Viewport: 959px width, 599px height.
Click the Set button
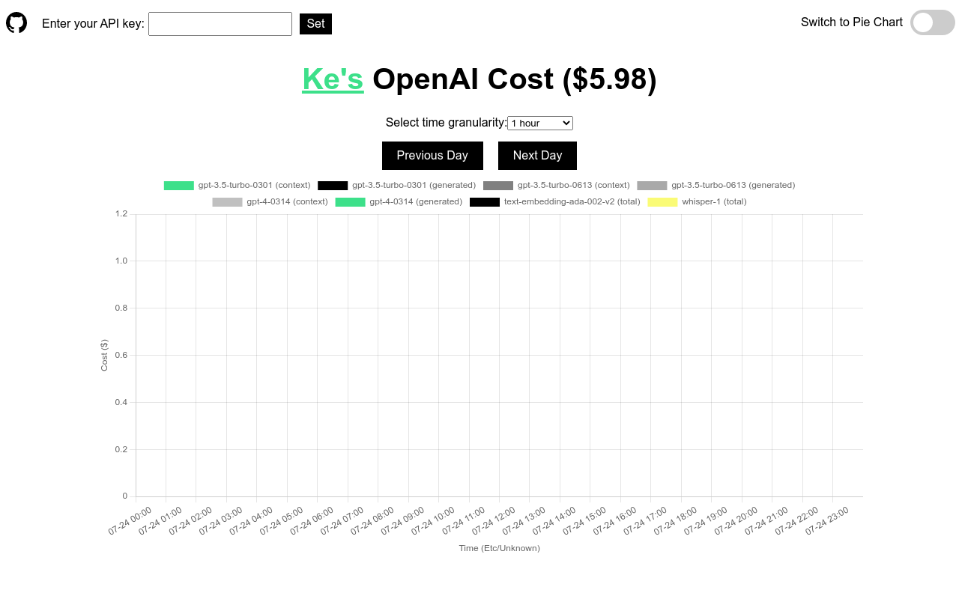[x=315, y=24]
